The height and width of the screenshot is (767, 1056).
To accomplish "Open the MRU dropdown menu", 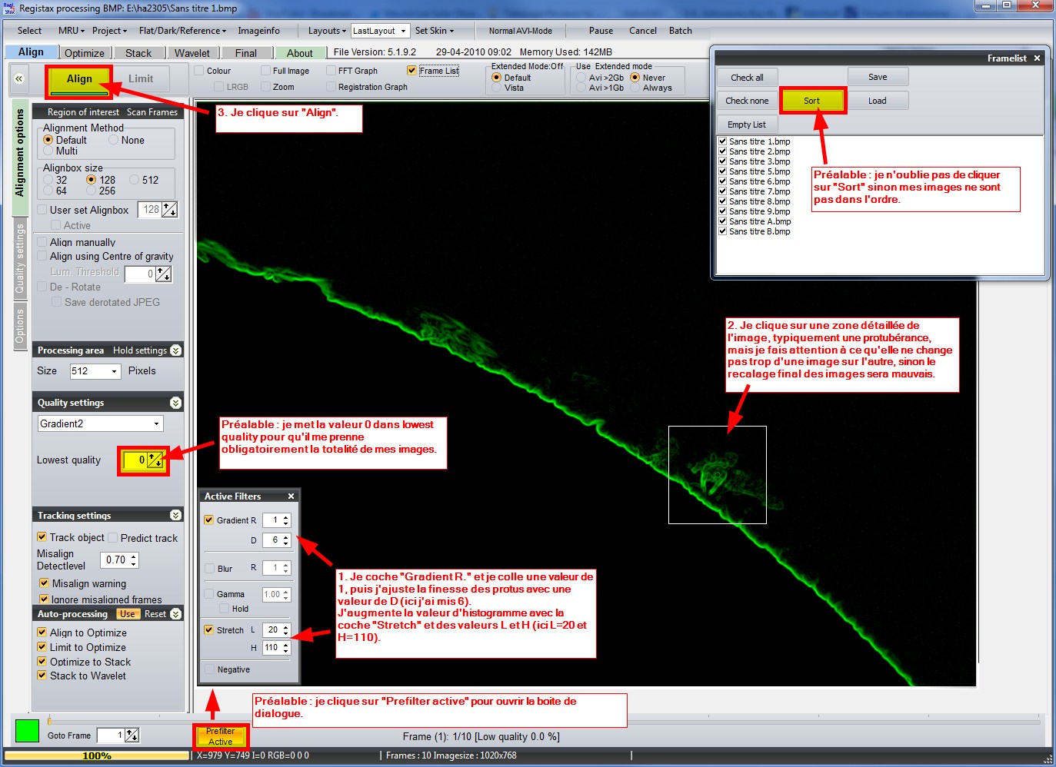I will click(71, 31).
